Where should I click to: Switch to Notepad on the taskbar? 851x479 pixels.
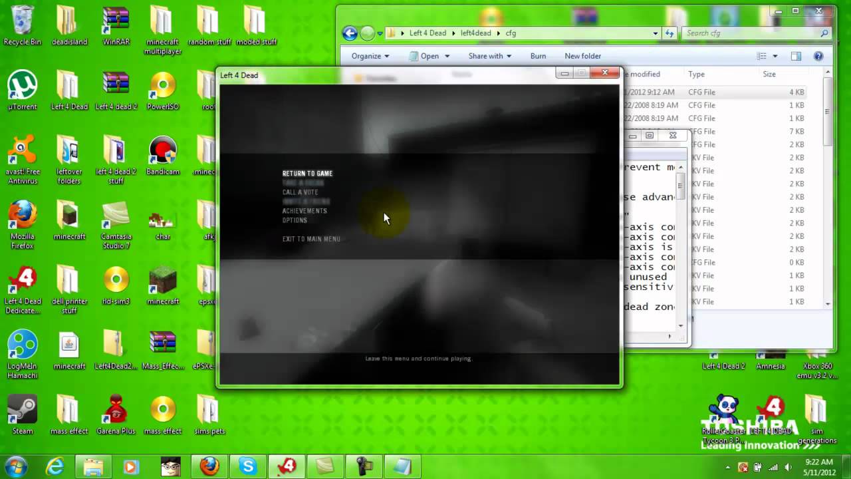[x=402, y=467]
